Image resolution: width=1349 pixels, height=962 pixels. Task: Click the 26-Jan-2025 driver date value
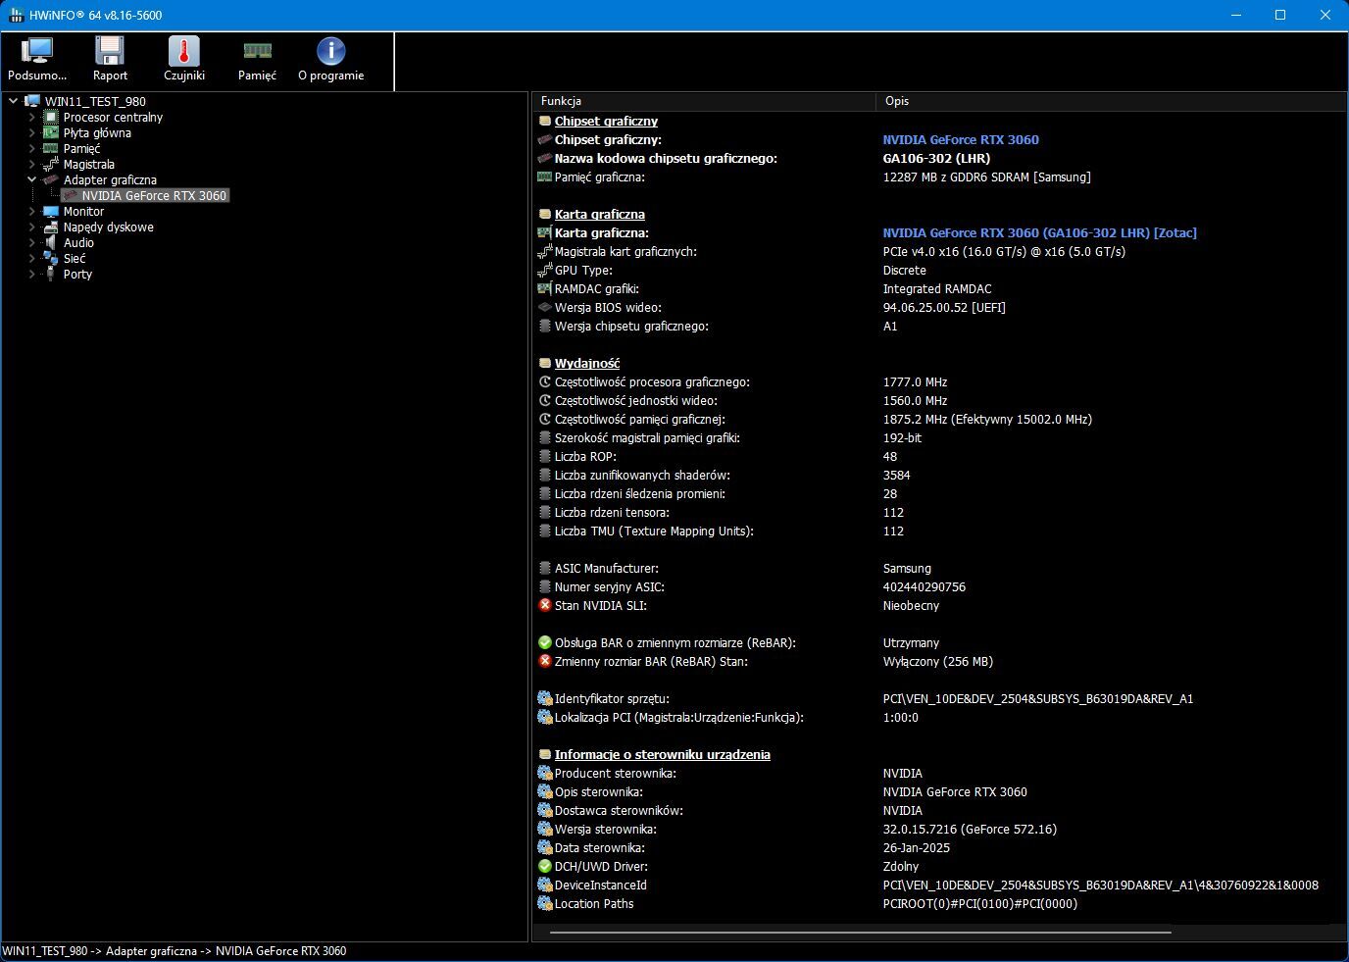916,847
